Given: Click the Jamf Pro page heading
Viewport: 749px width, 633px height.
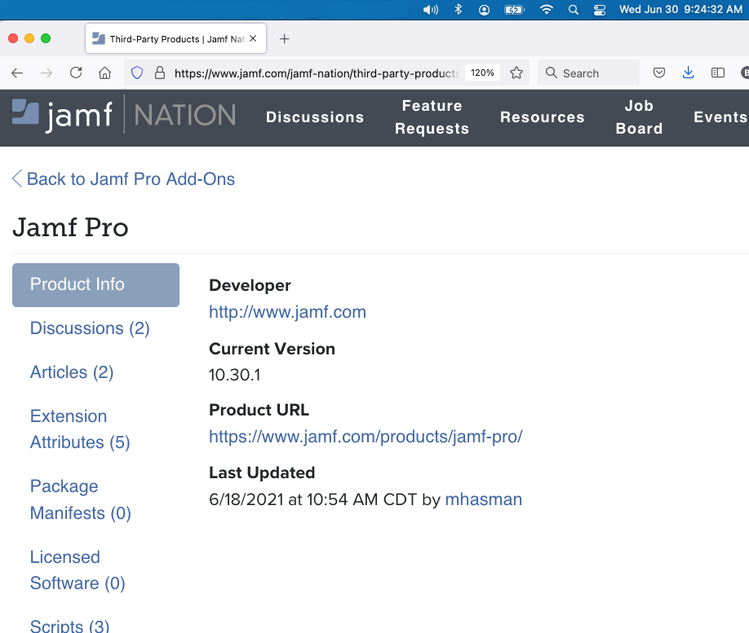Looking at the screenshot, I should [70, 227].
